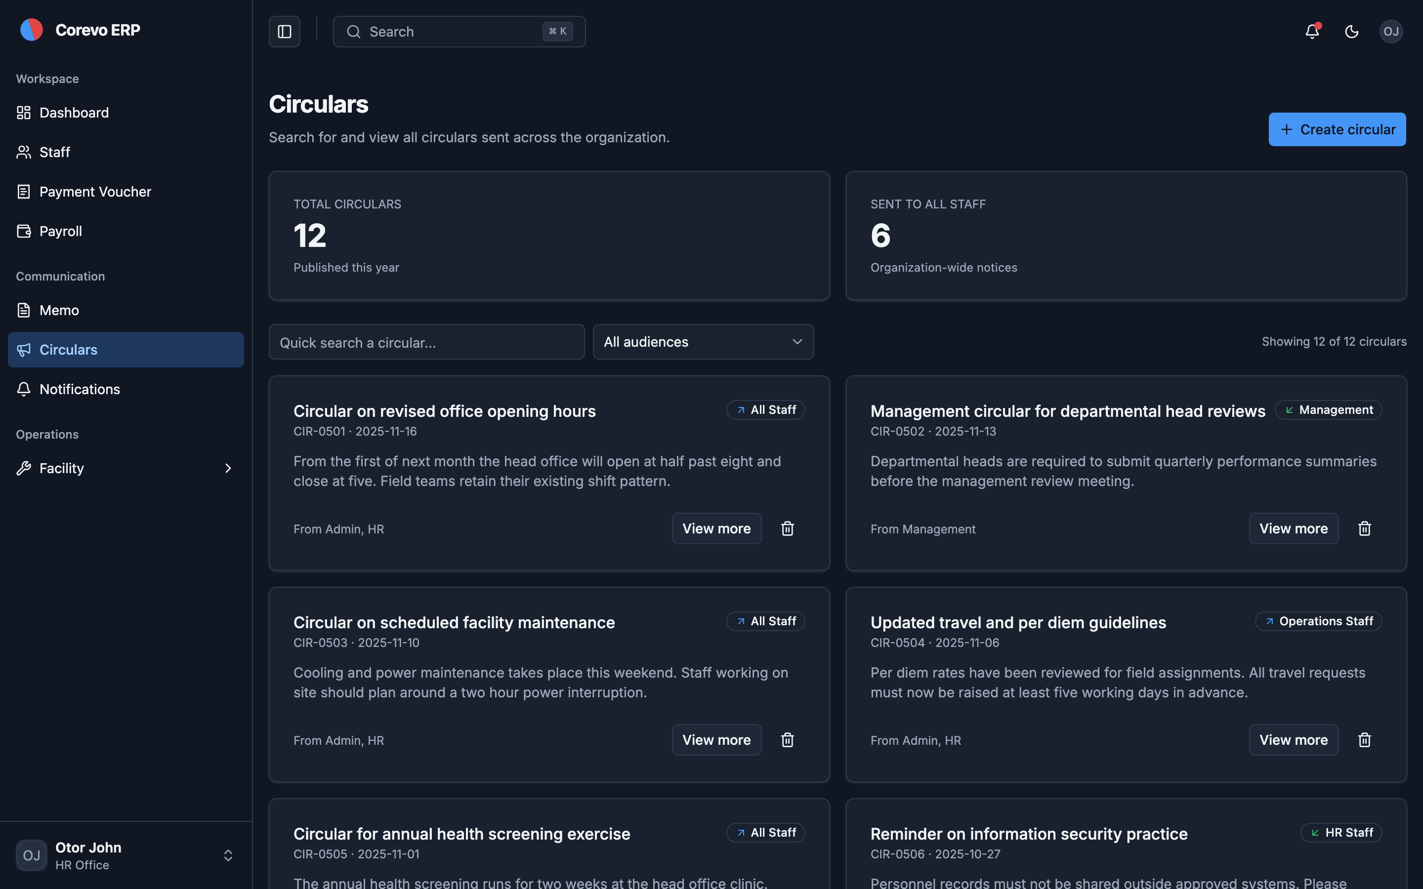Click the Dashboard grid icon
This screenshot has height=889, width=1423.
[24, 112]
